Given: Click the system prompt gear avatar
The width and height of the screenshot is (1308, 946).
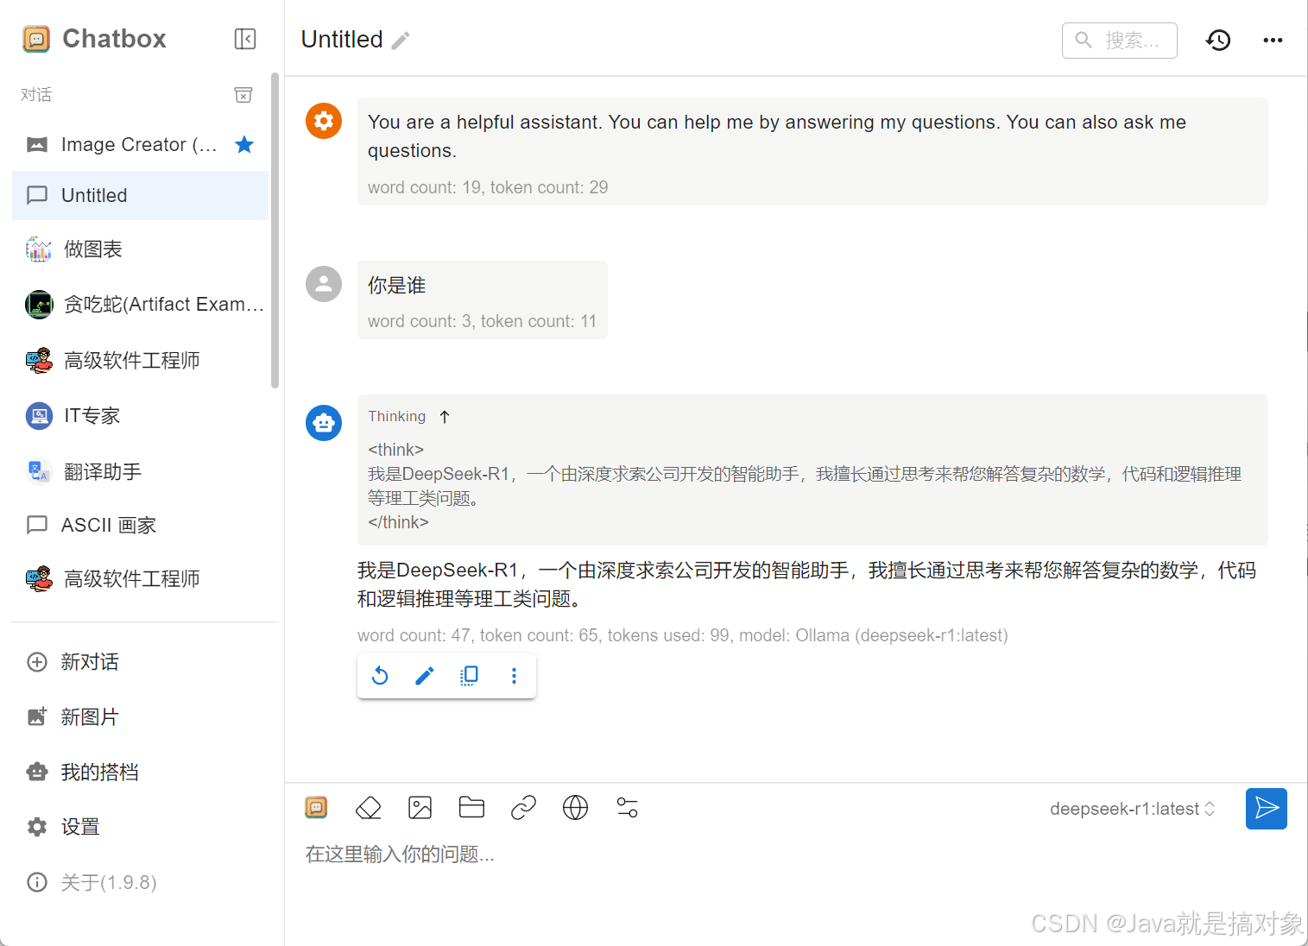Looking at the screenshot, I should tap(324, 121).
